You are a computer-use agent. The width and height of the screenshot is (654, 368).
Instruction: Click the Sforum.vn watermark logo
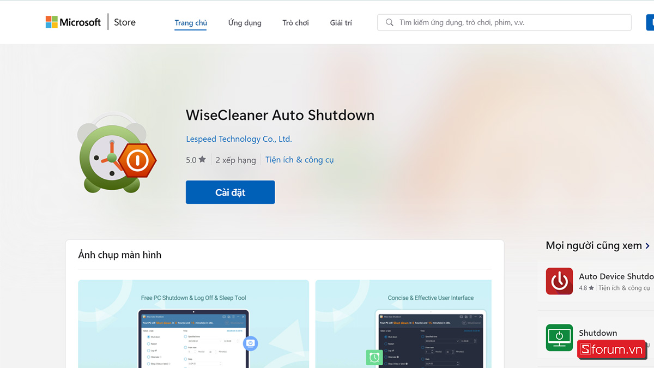(x=611, y=349)
